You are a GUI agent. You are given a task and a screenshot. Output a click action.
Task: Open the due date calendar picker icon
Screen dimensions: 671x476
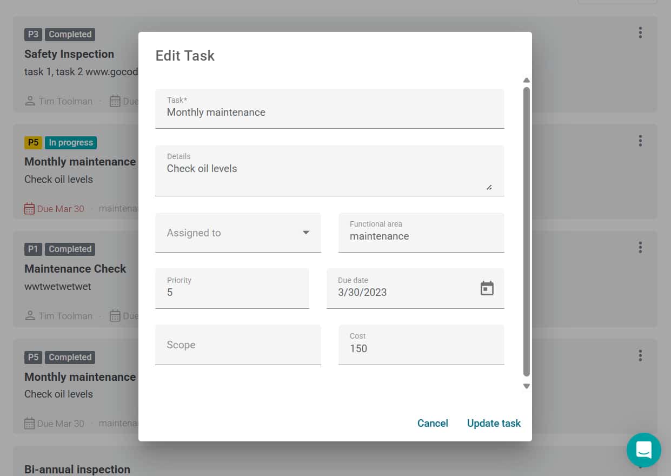click(x=487, y=288)
